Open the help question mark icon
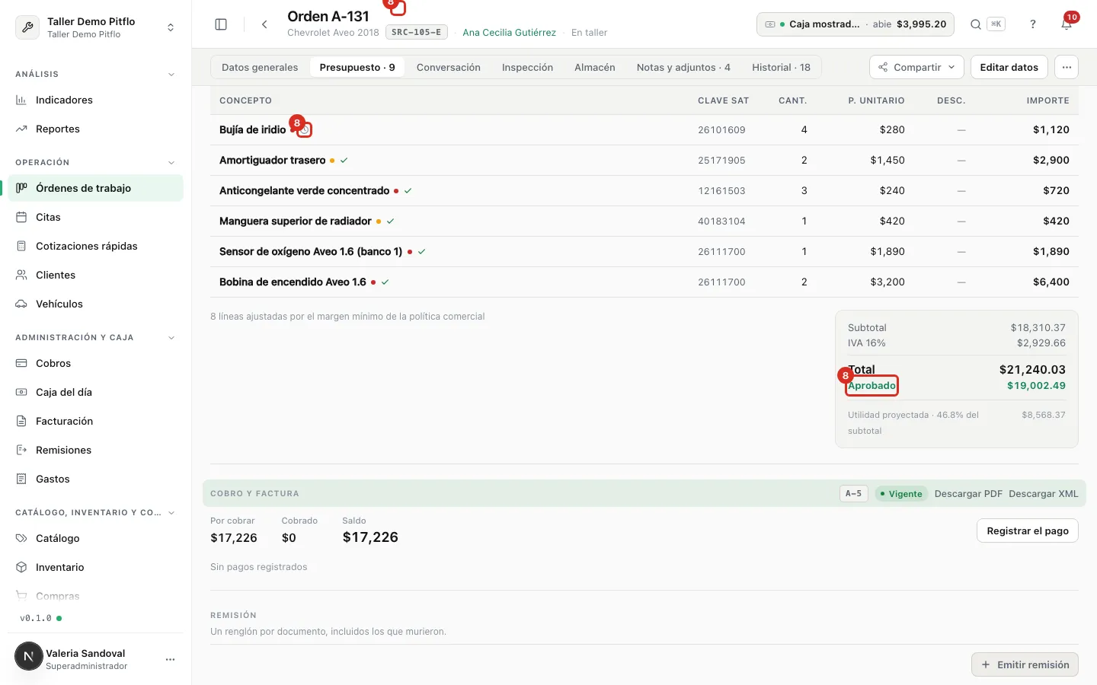The width and height of the screenshot is (1097, 685). click(1033, 24)
